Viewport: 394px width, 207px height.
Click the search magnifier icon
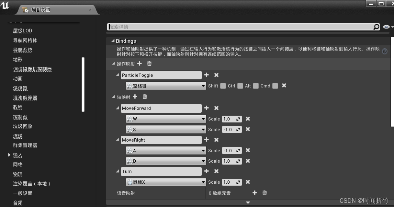376,27
